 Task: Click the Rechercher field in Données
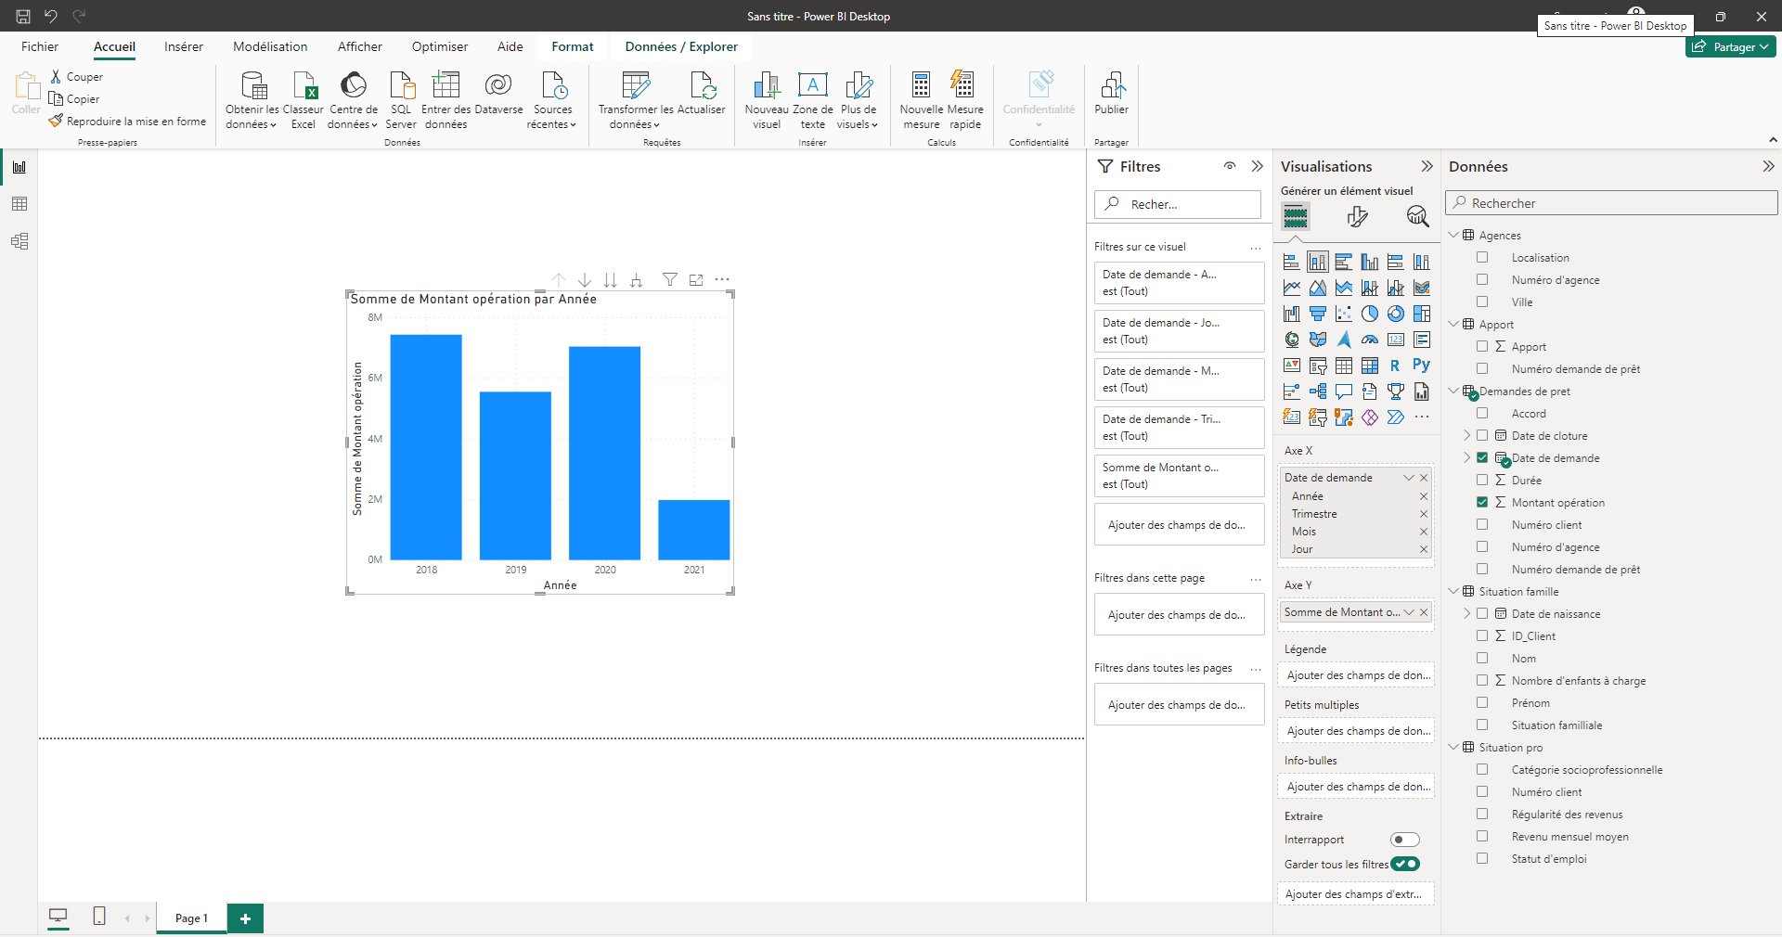(1611, 203)
